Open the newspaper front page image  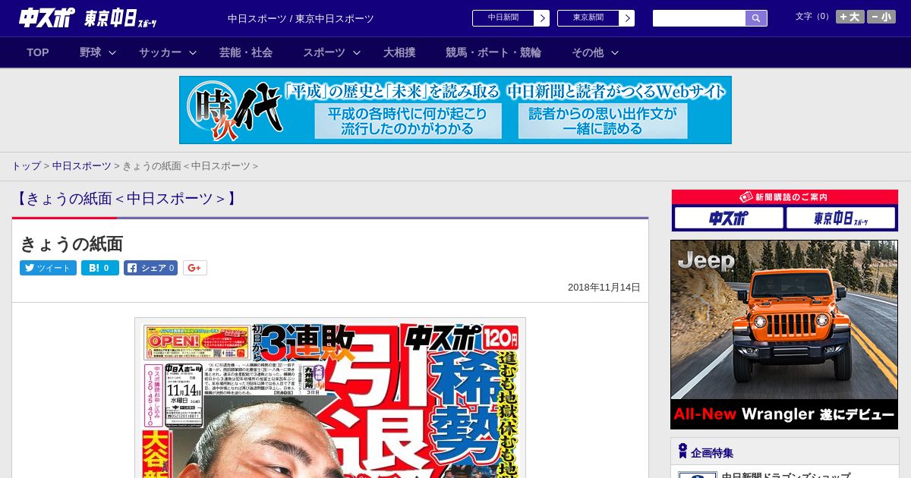click(x=330, y=398)
